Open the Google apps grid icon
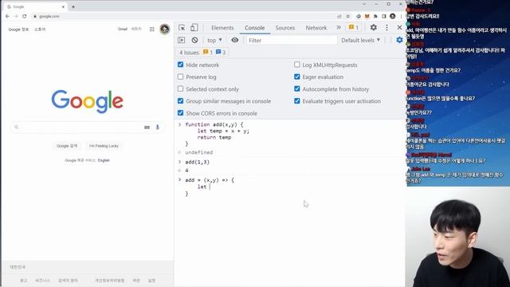Screen dimensions: 510x287 tap(152, 29)
